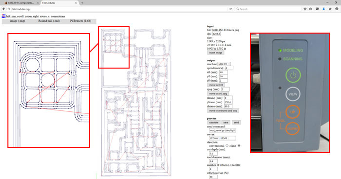Click the 'file: hello ISP.44 traces png' text
Viewport: 341px width, 179px height.
(223, 30)
